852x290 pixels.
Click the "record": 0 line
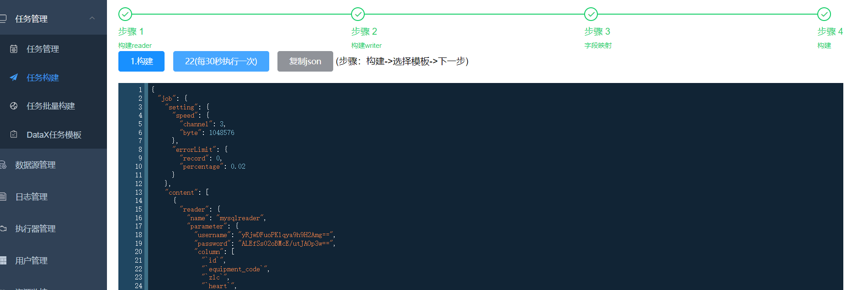pyautogui.click(x=201, y=158)
